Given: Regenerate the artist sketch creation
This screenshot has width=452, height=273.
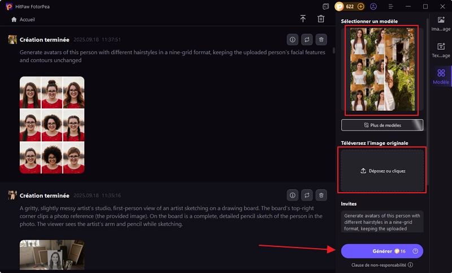Looking at the screenshot, I should point(307,195).
